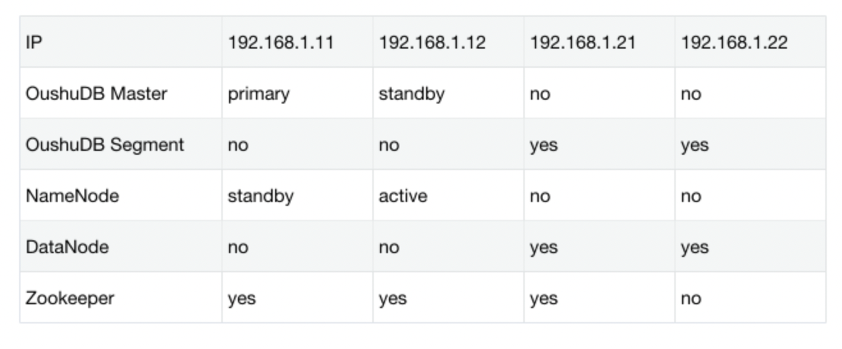The height and width of the screenshot is (349, 842).
Task: Click Zookeeper's yes cell under 192.168.1.11
Action: click(x=242, y=299)
